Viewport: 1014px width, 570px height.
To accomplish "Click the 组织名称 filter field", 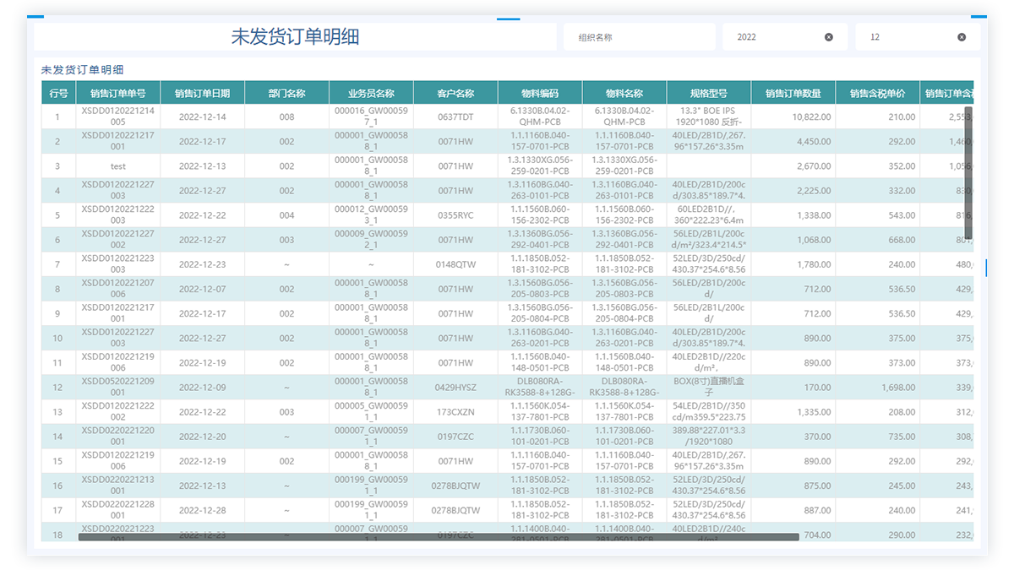I will (x=642, y=37).
